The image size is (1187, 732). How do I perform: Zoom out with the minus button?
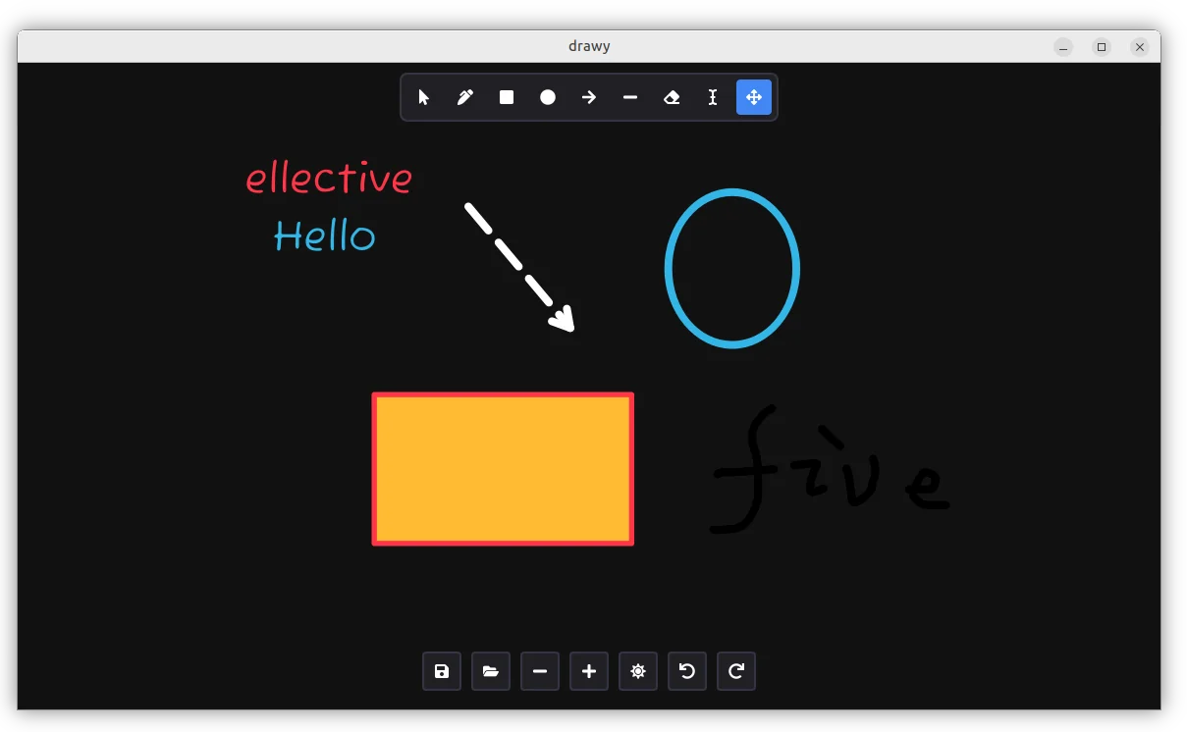click(540, 671)
